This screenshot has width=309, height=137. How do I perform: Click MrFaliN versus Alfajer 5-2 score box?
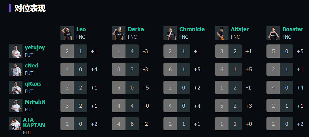pos(228,106)
